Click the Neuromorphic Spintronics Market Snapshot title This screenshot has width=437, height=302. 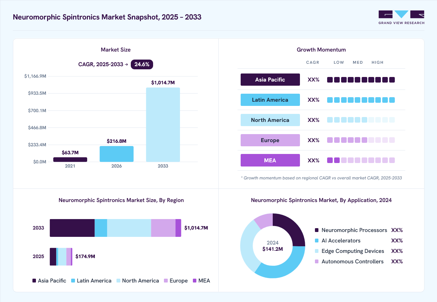point(107,17)
